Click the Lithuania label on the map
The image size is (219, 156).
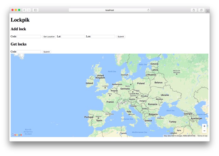click(x=151, y=75)
